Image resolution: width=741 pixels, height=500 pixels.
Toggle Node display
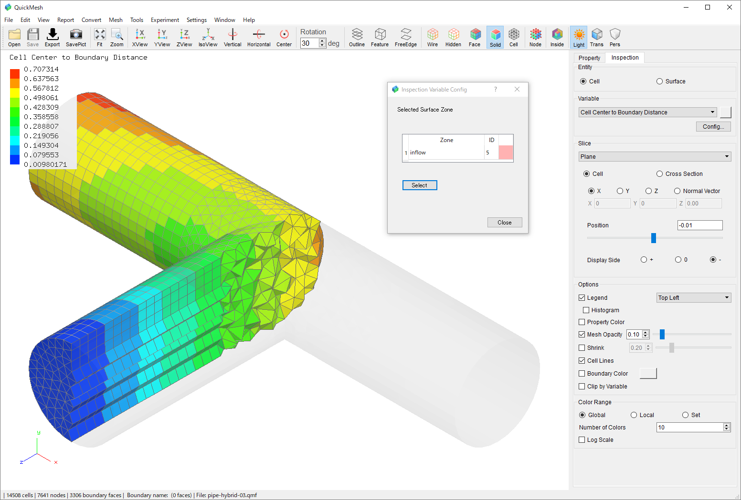tap(535, 37)
